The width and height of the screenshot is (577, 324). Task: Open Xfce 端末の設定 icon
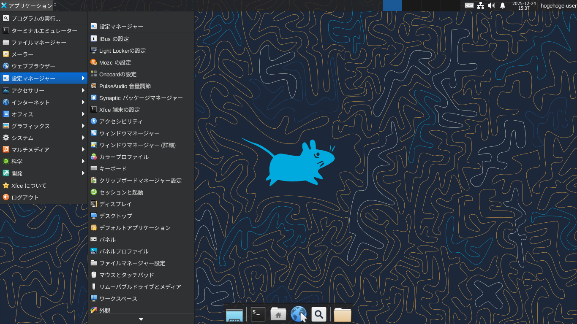pyautogui.click(x=94, y=110)
